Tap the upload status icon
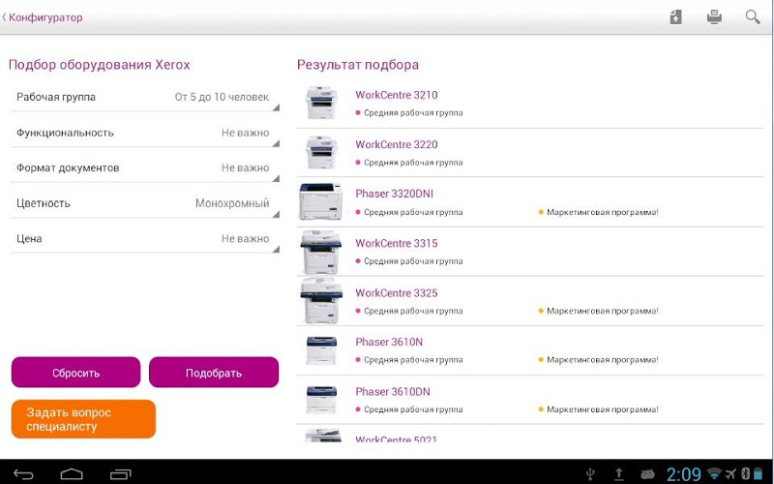The image size is (774, 484). [619, 474]
